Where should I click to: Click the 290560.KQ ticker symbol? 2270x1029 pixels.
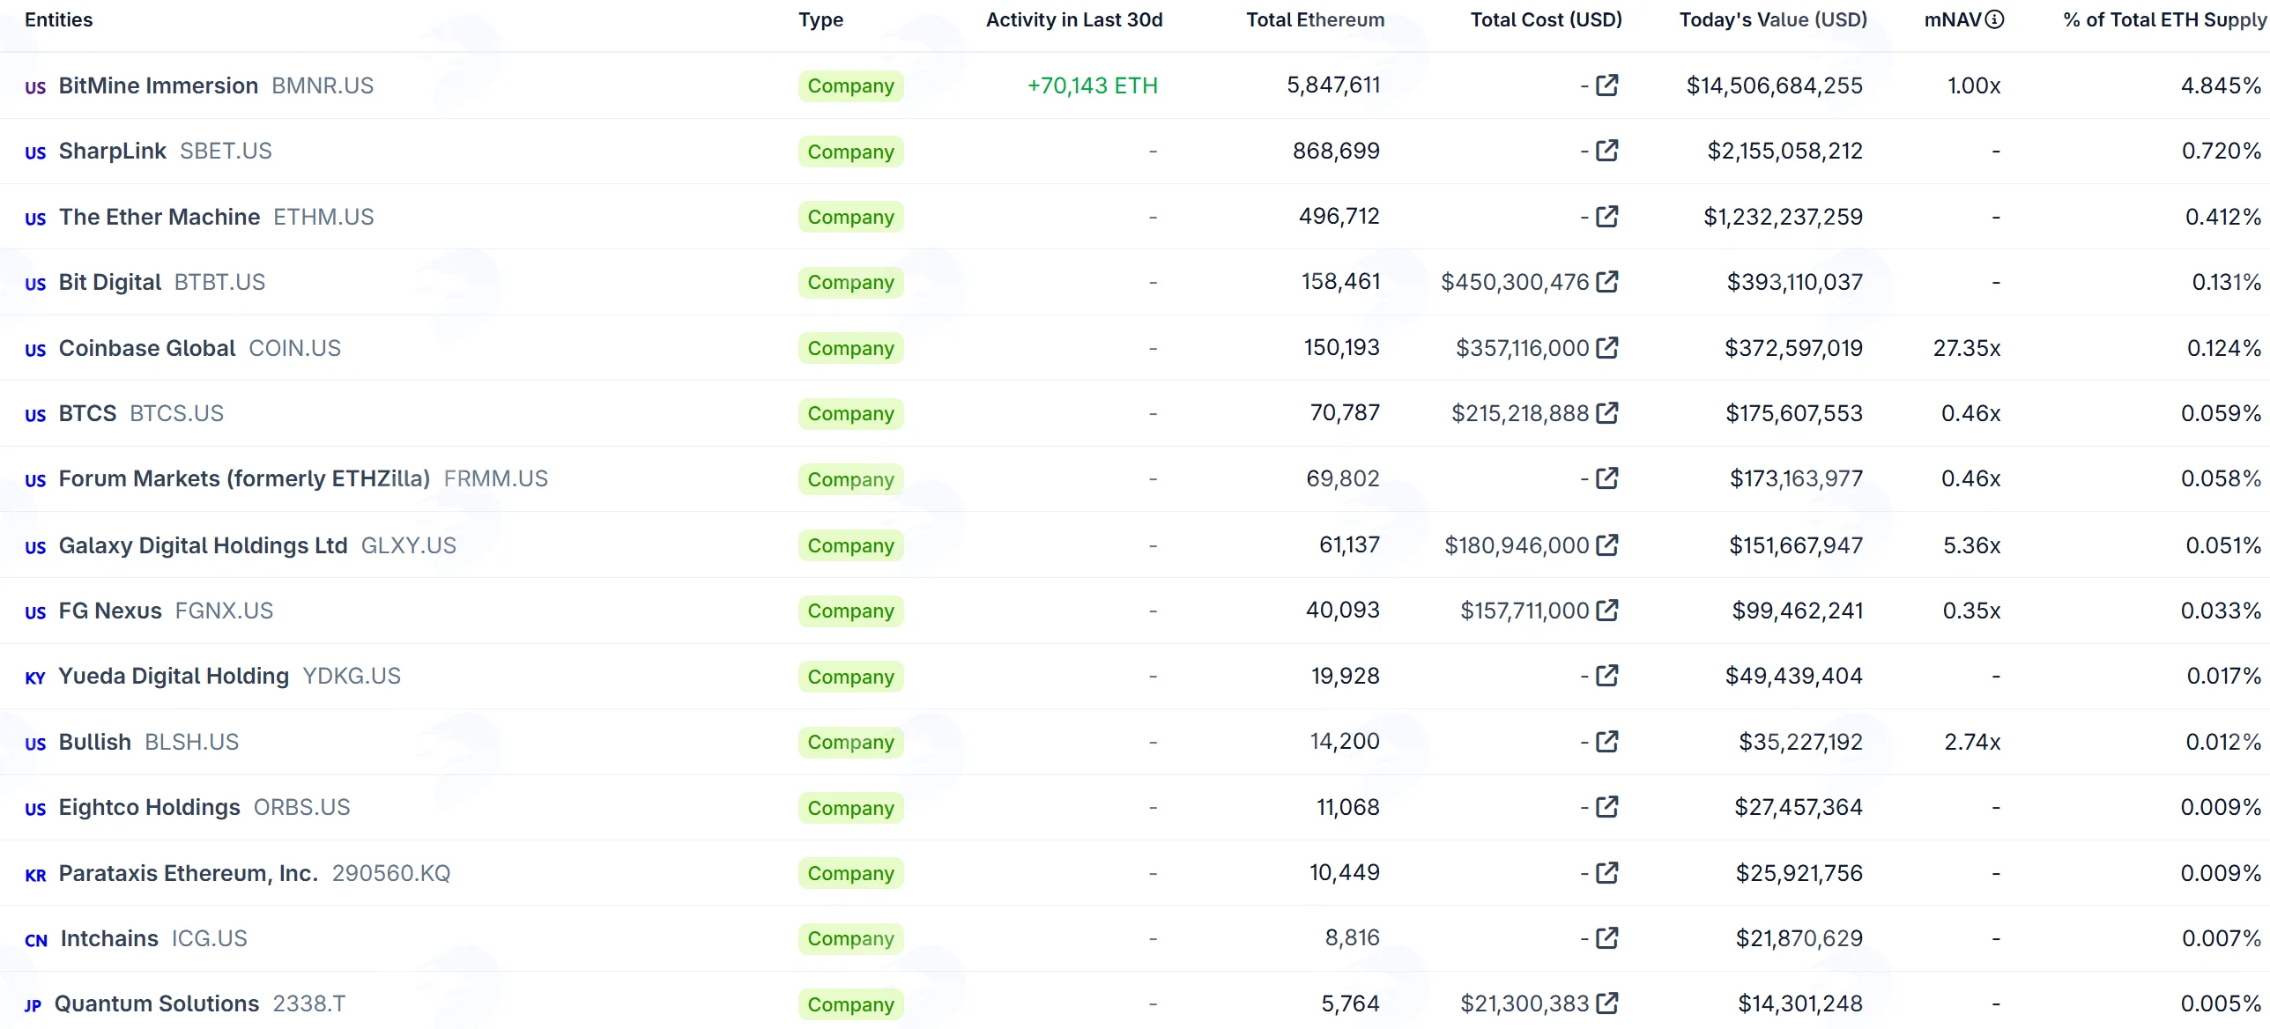pos(391,873)
